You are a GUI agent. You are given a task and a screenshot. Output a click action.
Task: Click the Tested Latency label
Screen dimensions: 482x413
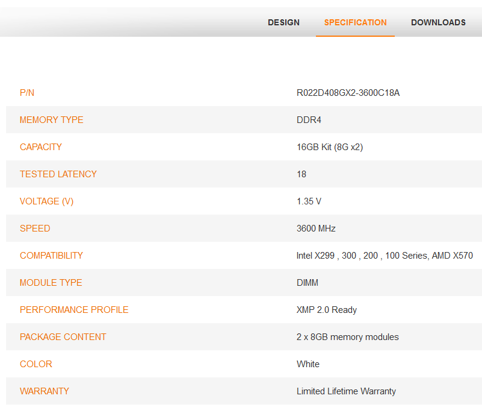click(58, 174)
